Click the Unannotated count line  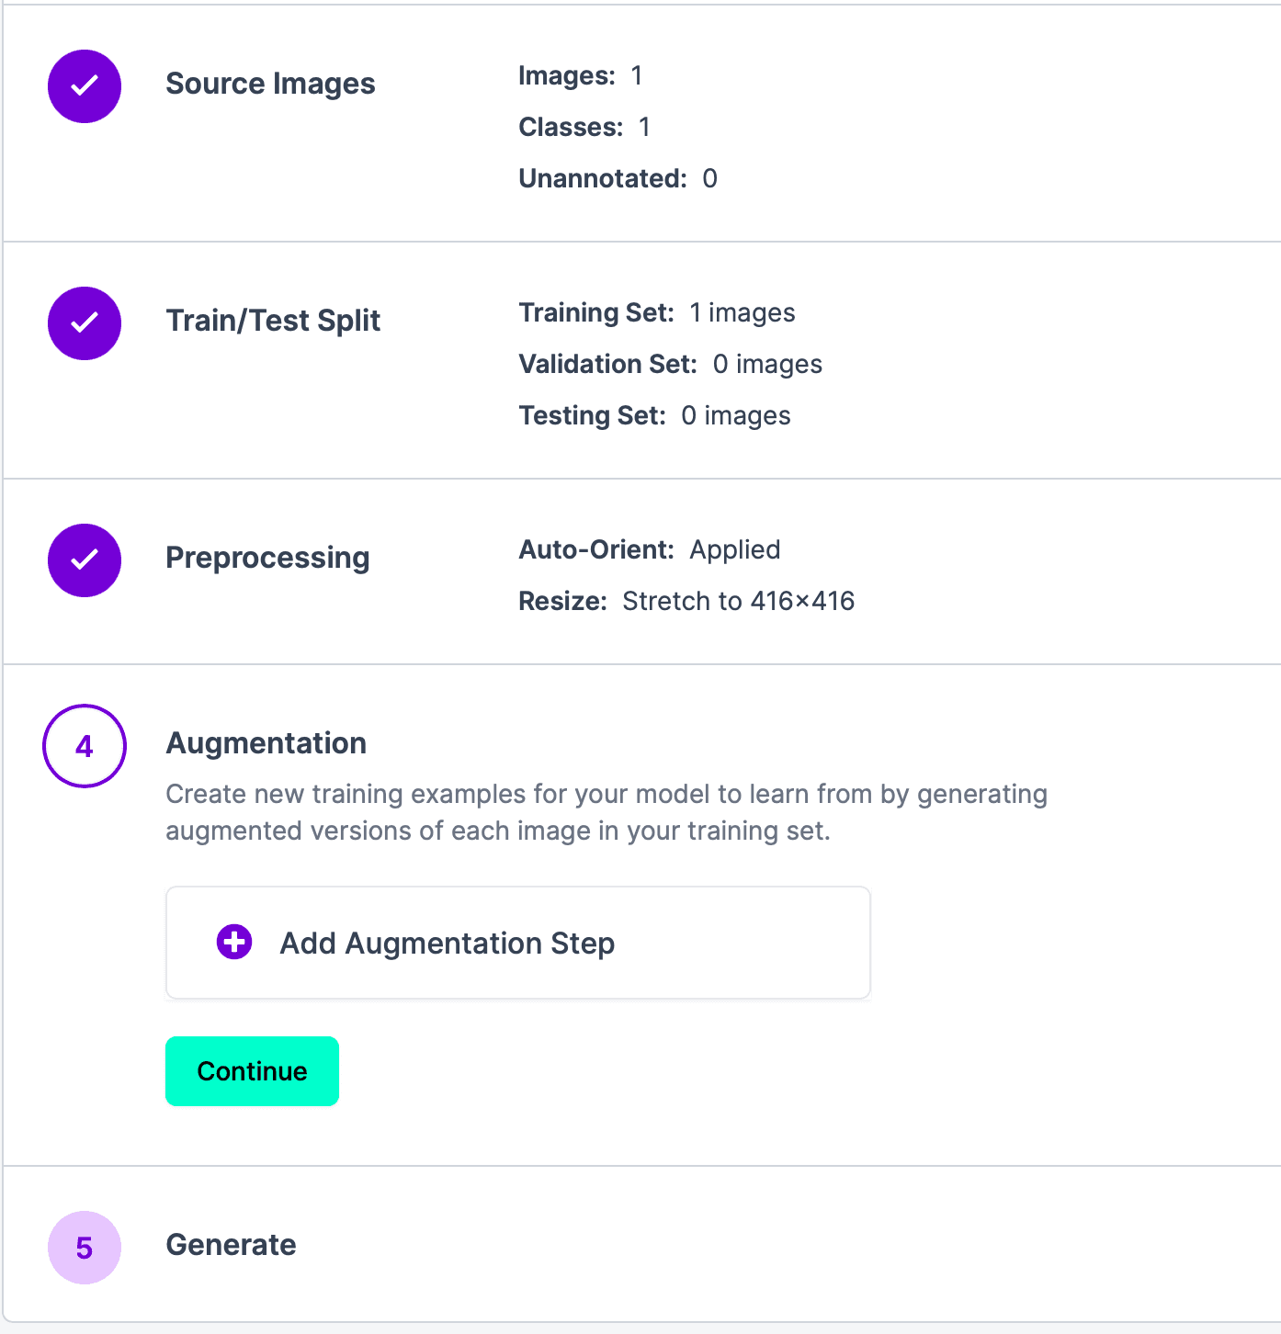(618, 178)
